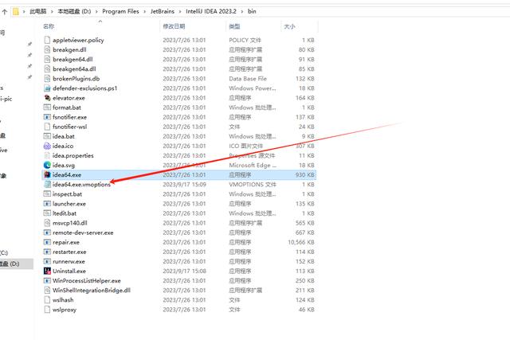
Task: Expand chevron after 本地磁盘 (D:) breadcrumb
Action: click(96, 12)
